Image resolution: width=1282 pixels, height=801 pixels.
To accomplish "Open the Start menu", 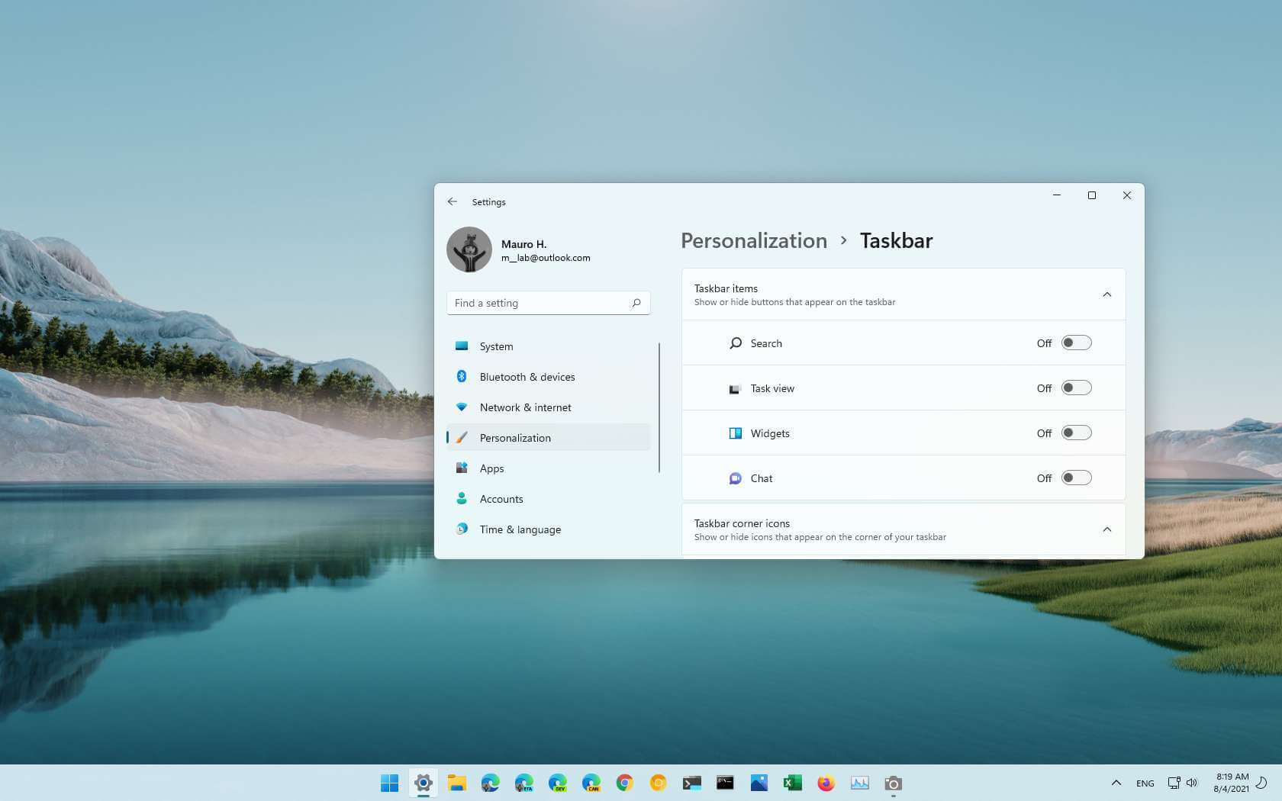I will coord(390,783).
